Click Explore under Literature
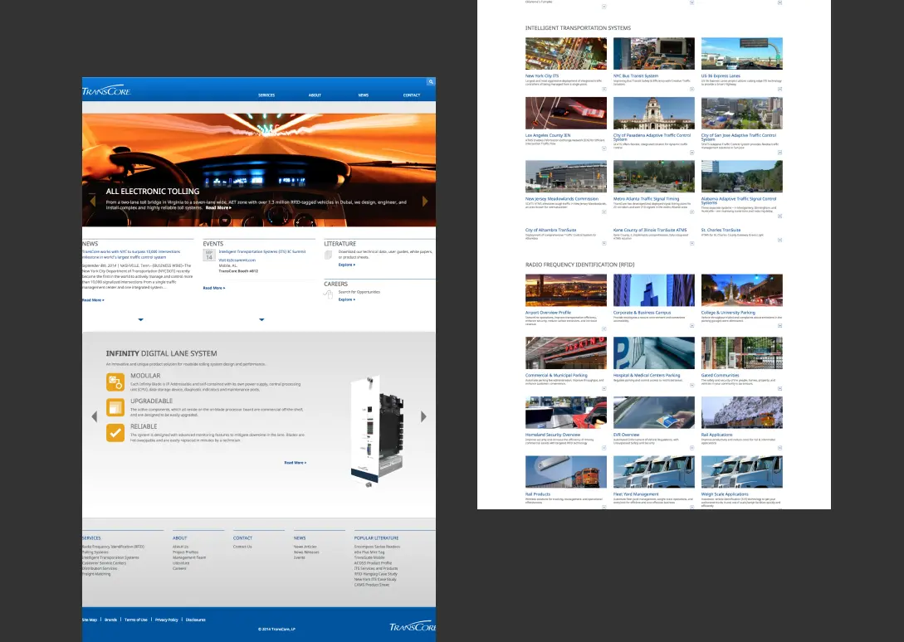 346,265
